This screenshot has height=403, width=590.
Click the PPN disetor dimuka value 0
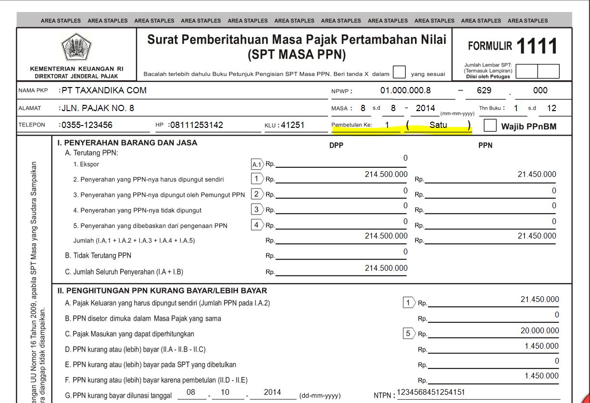pos(557,315)
